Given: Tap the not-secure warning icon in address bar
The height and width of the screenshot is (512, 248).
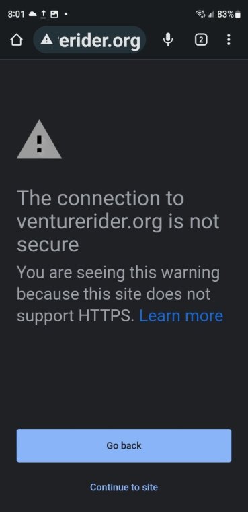Looking at the screenshot, I should pos(47,40).
